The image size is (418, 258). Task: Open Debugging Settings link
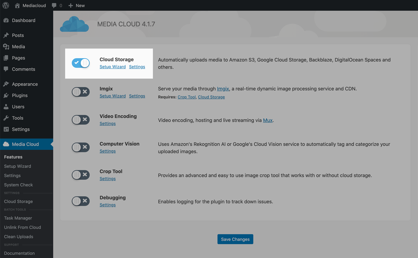pos(108,205)
